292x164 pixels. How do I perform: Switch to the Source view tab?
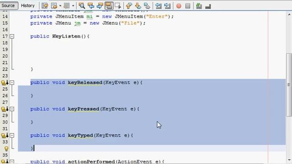pyautogui.click(x=9, y=5)
